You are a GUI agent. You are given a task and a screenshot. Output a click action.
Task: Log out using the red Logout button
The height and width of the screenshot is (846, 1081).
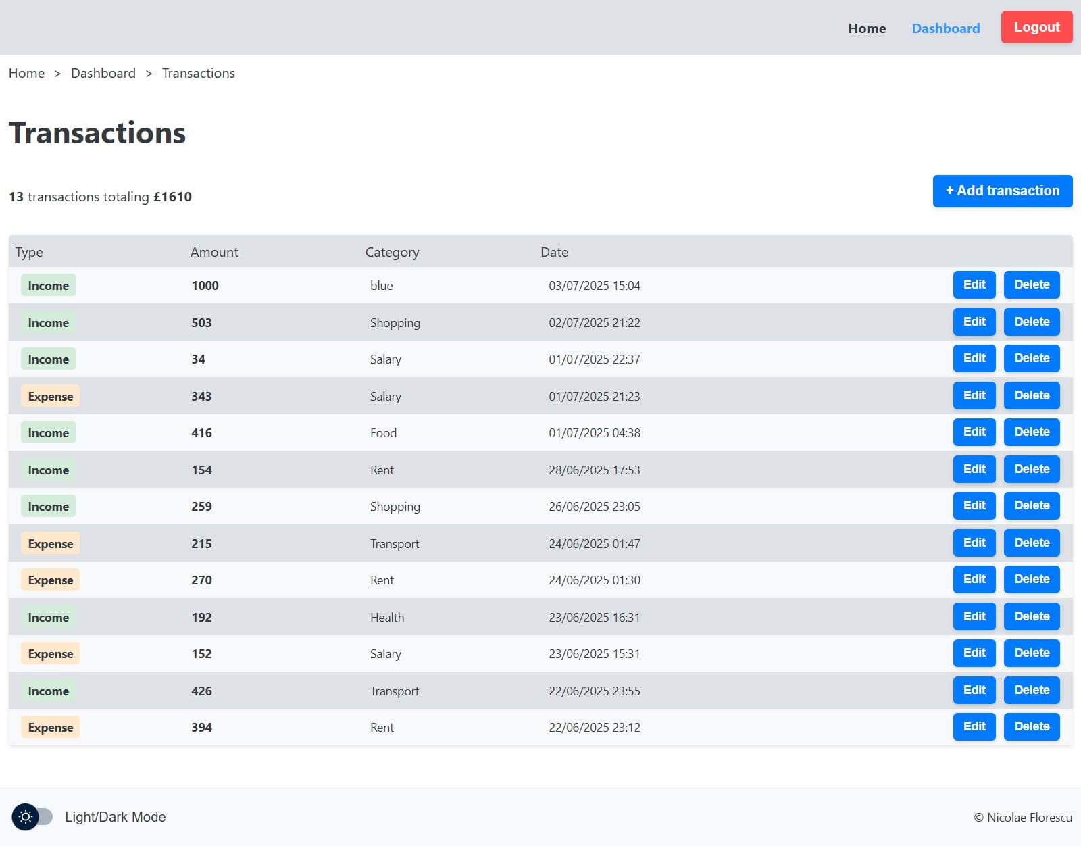1036,28
